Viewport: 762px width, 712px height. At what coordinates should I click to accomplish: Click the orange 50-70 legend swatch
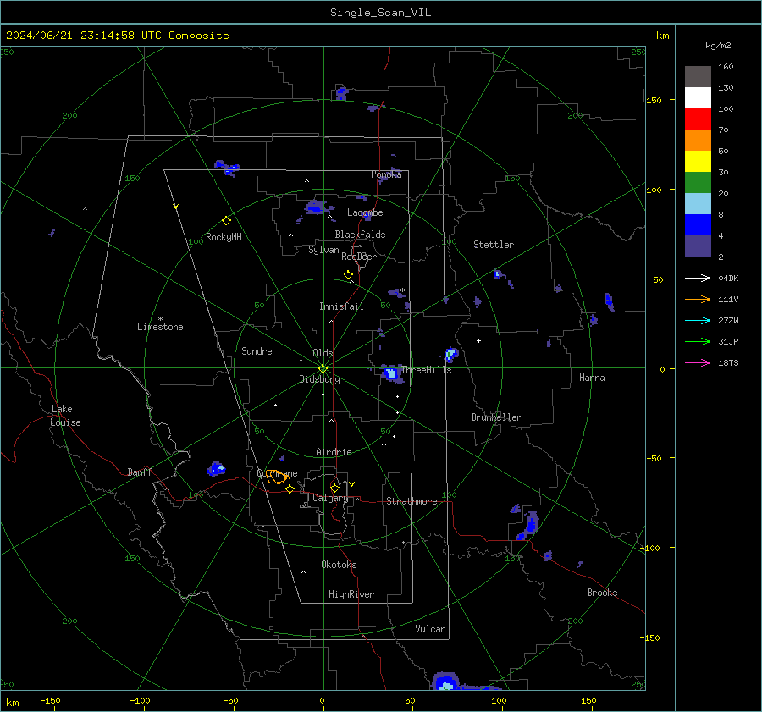click(698, 140)
